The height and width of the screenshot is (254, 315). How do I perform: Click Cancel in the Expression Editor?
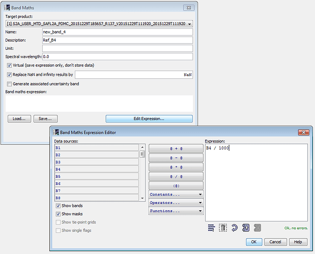pyautogui.click(x=275, y=242)
